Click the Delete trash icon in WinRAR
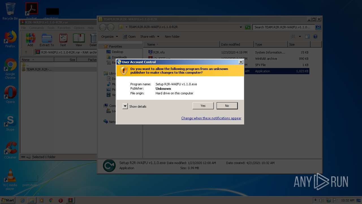Viewport: 362px width, 204px height. coord(93,40)
